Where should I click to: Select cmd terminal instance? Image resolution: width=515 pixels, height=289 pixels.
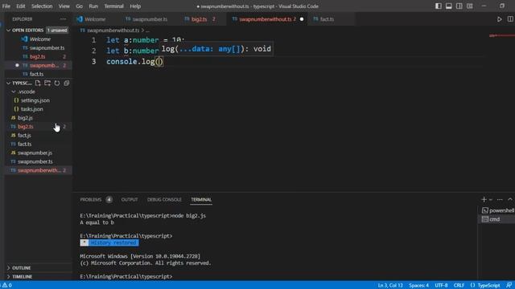tap(496, 219)
